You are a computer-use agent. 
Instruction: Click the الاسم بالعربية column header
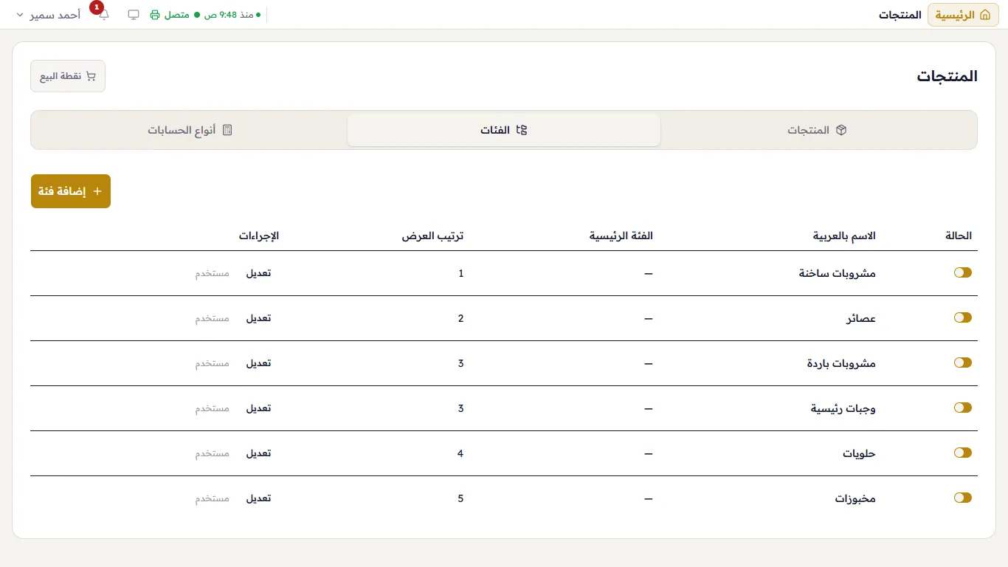844,236
